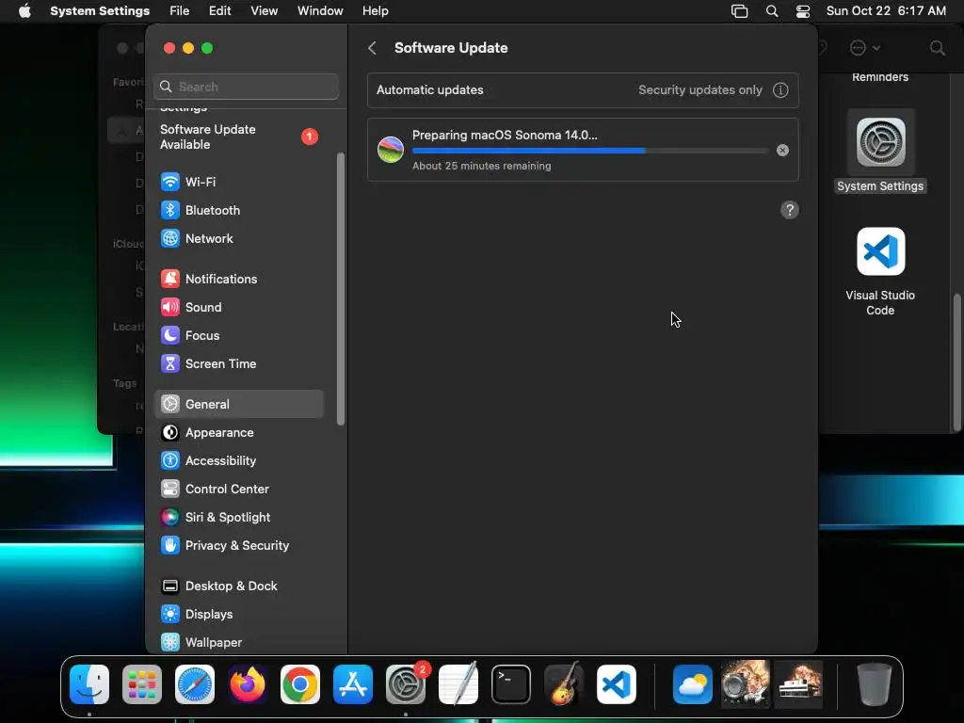Screen dimensions: 964x723
Task: Select Visual Studio Code in Finder window
Action: click(880, 271)
